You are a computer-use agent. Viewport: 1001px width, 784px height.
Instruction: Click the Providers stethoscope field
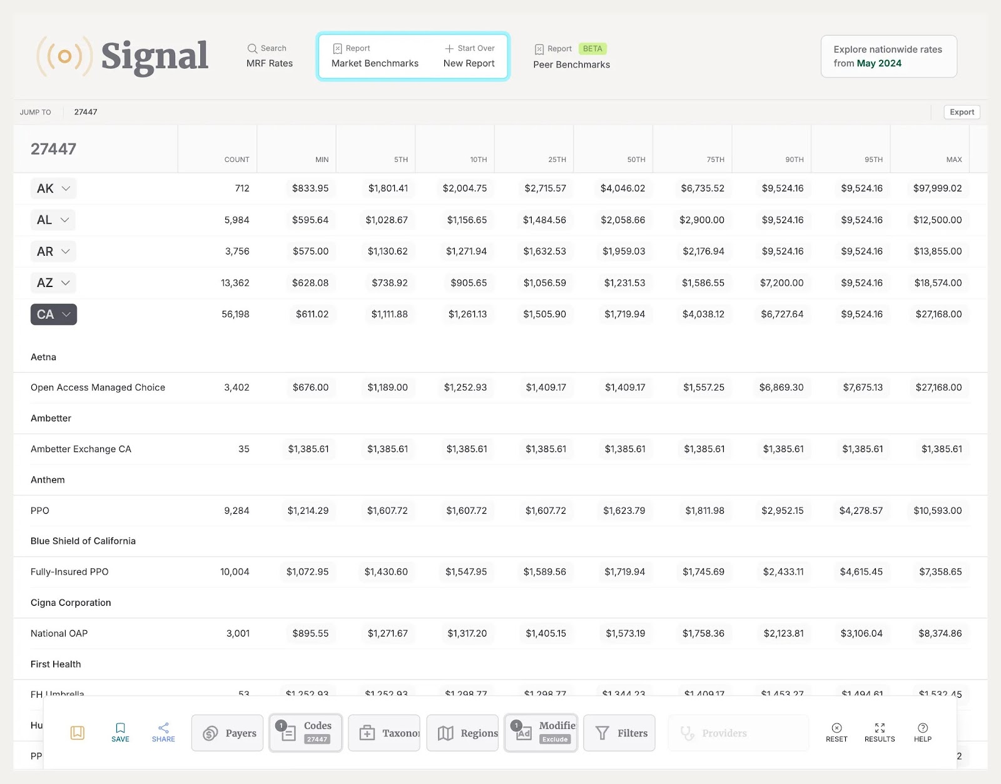click(738, 733)
